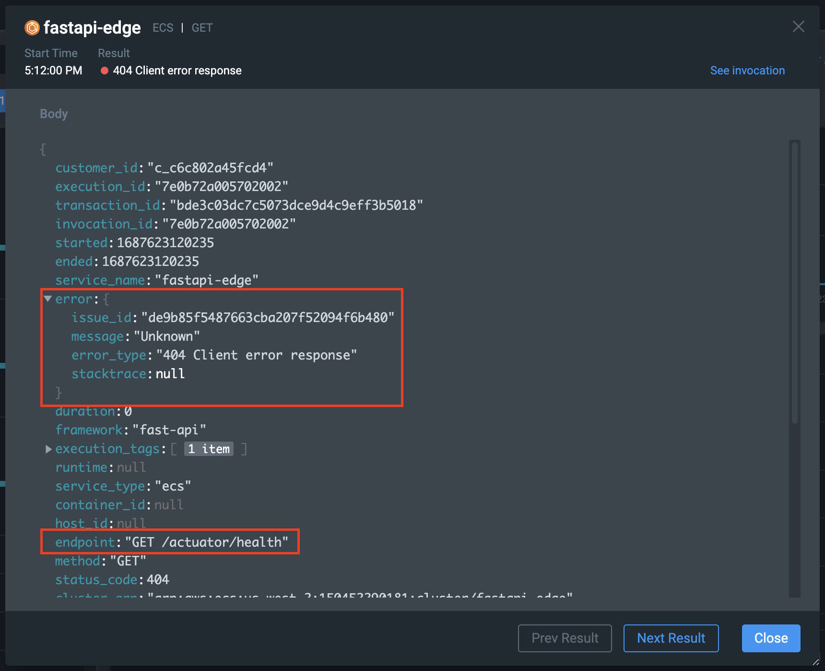Click the Prev Result button
Screen dimensions: 825x671
click(565, 638)
